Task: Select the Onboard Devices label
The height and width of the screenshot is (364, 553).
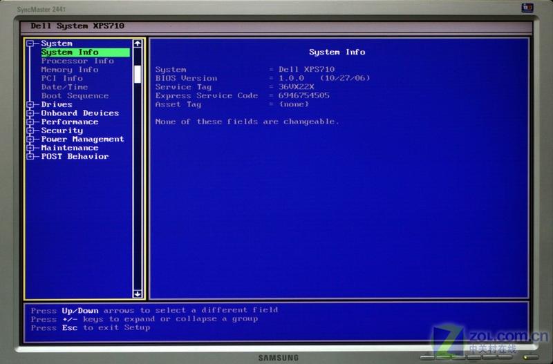Action: pyautogui.click(x=80, y=113)
